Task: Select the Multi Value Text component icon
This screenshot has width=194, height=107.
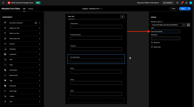Action: [x=5, y=39]
